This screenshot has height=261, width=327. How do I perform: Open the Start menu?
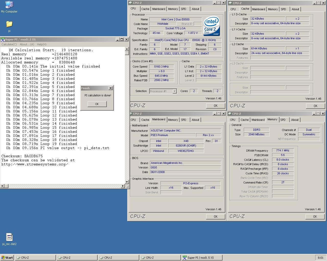tap(7, 258)
